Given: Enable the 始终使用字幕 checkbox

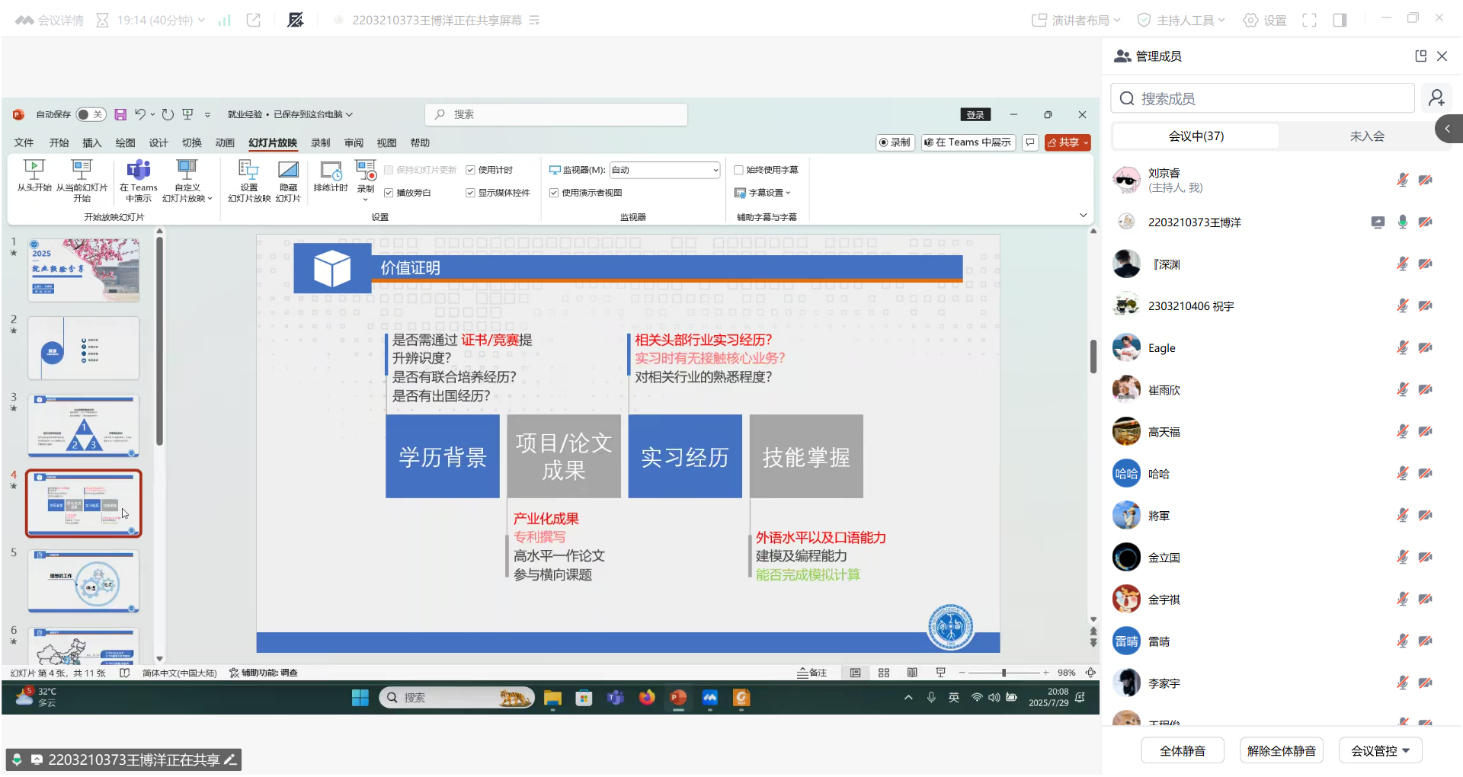Looking at the screenshot, I should pos(738,170).
